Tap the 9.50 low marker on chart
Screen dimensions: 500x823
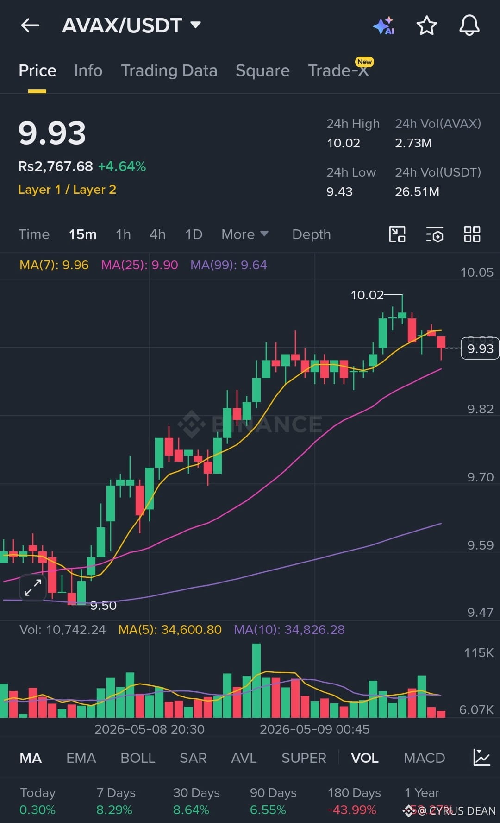click(103, 606)
